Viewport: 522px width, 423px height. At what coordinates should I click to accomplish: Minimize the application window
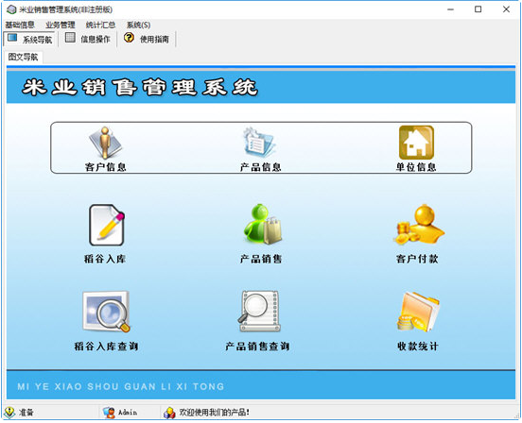(450, 9)
